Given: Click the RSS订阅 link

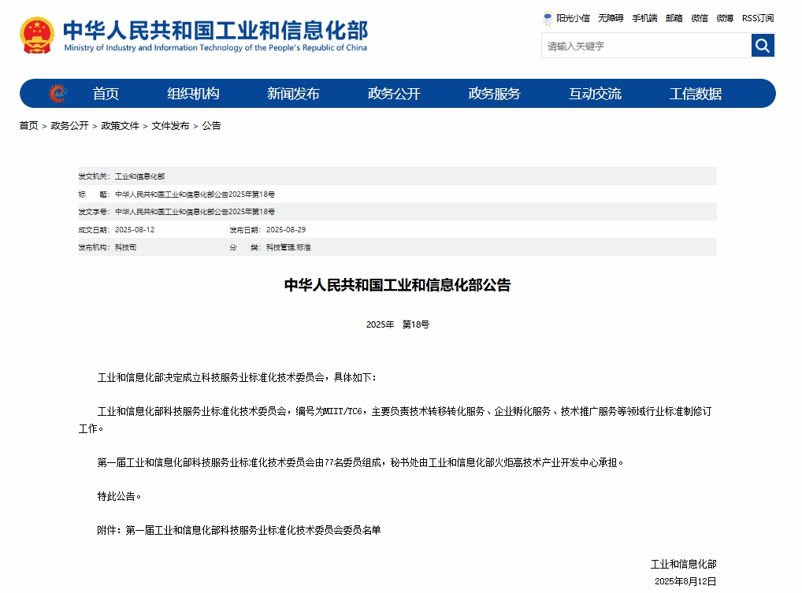Looking at the screenshot, I should tap(758, 18).
